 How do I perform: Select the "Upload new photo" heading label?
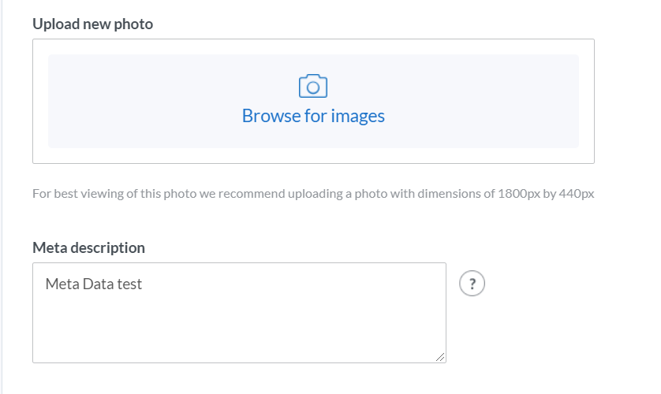[93, 24]
